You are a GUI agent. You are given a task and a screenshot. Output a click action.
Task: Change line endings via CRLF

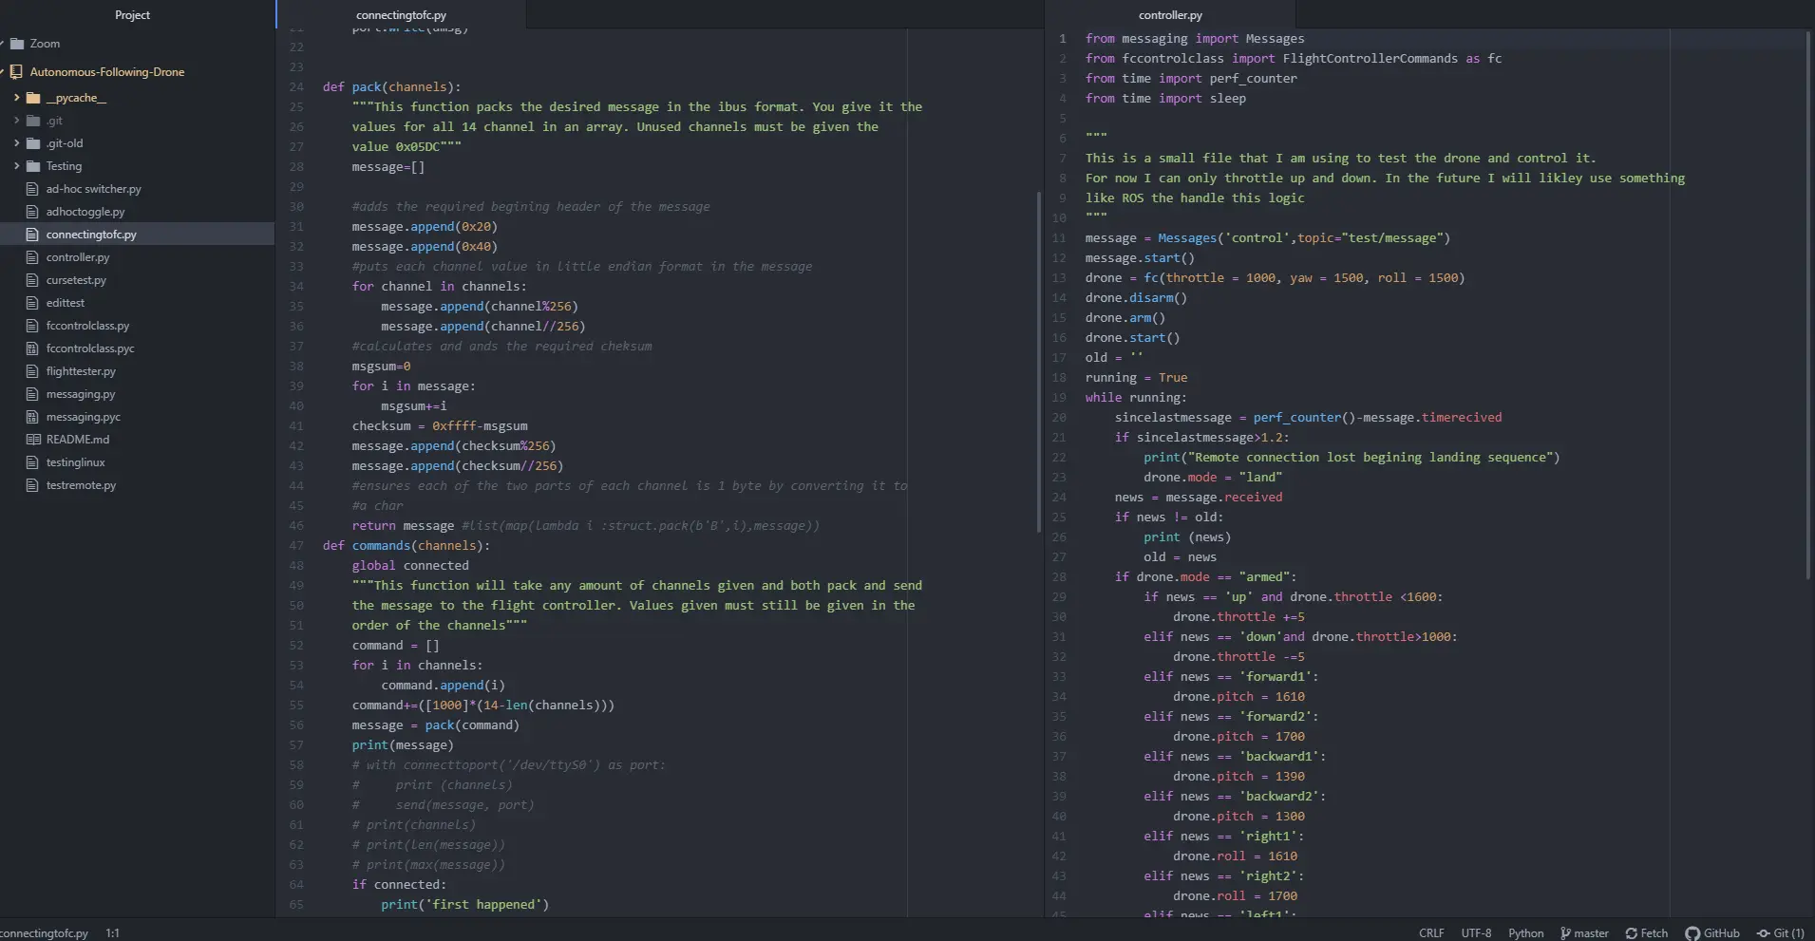click(1431, 933)
